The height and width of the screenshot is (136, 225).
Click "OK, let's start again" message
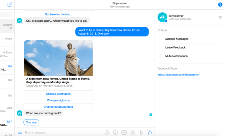[57, 21]
